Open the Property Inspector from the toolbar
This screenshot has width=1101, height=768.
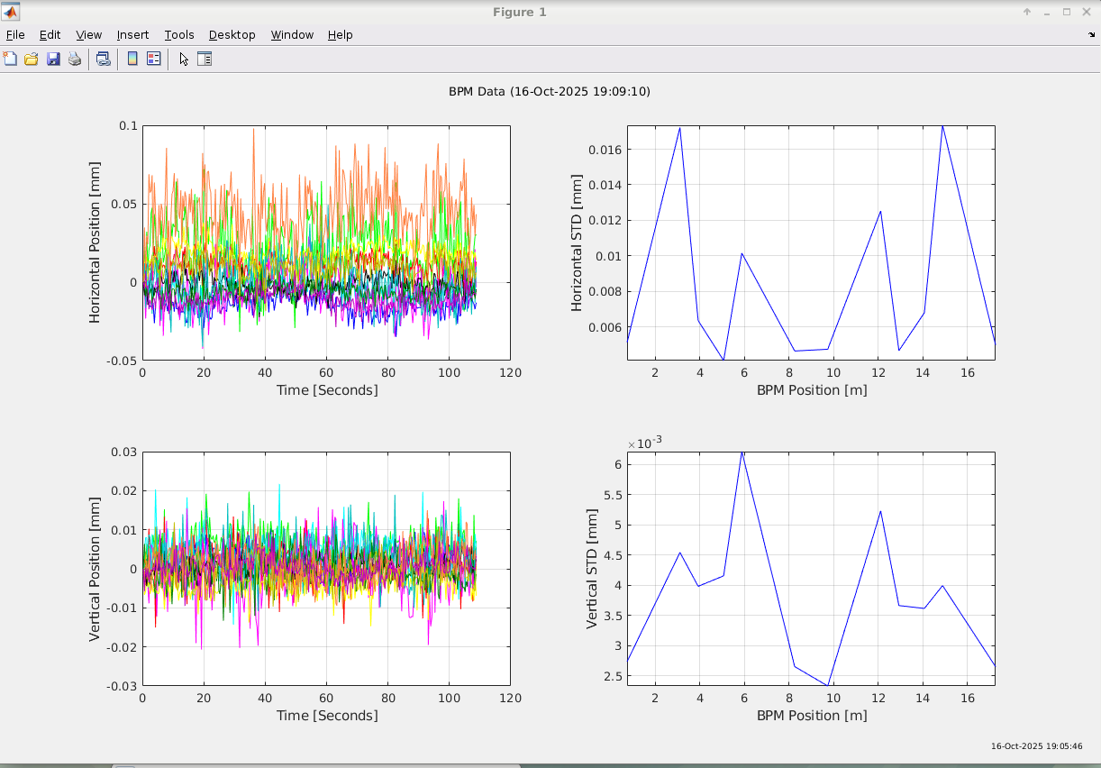pos(204,59)
